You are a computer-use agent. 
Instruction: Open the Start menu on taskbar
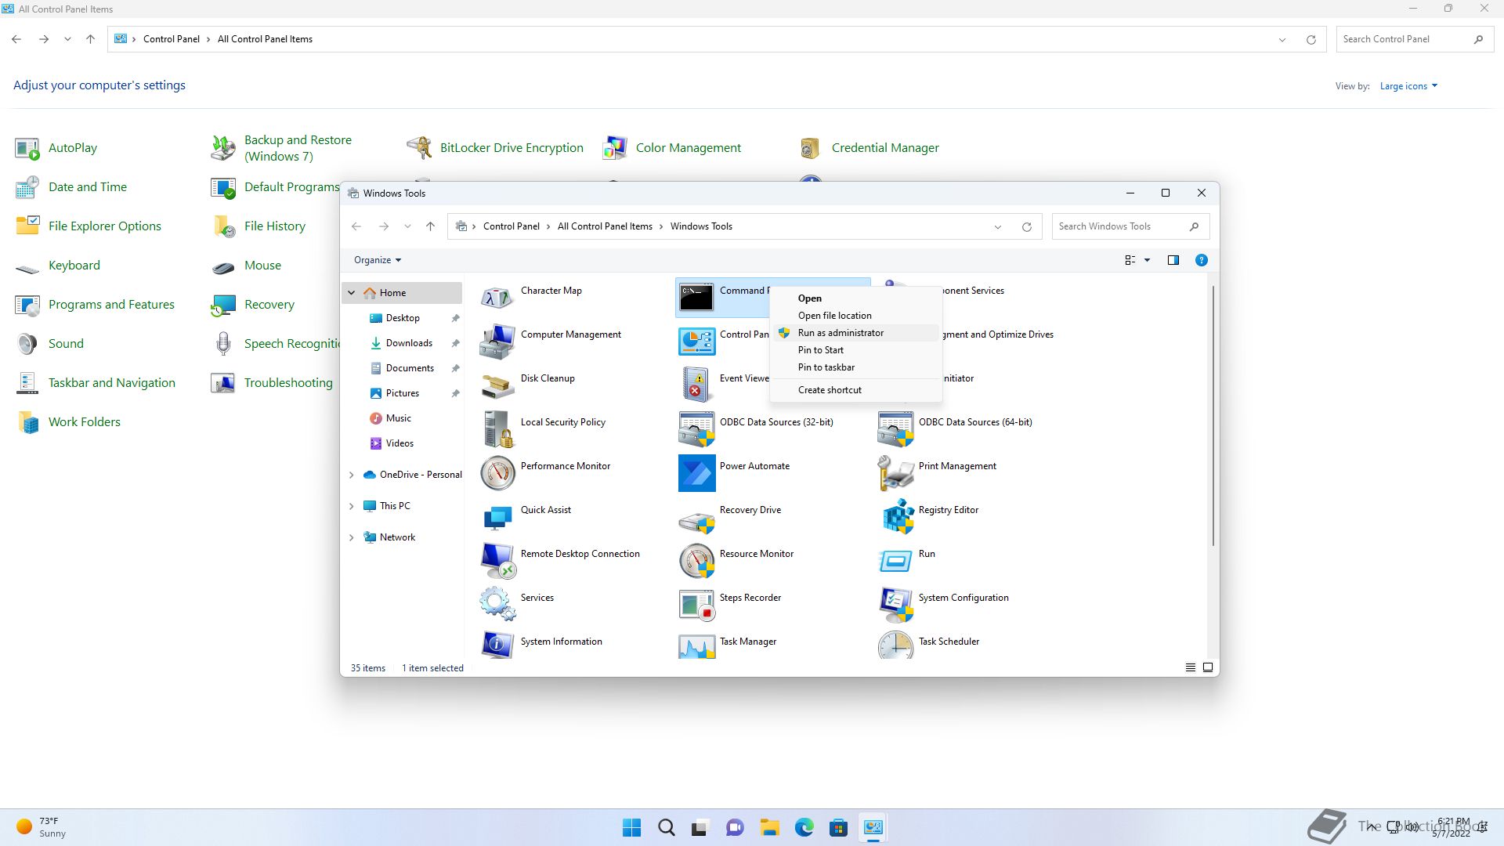631,828
